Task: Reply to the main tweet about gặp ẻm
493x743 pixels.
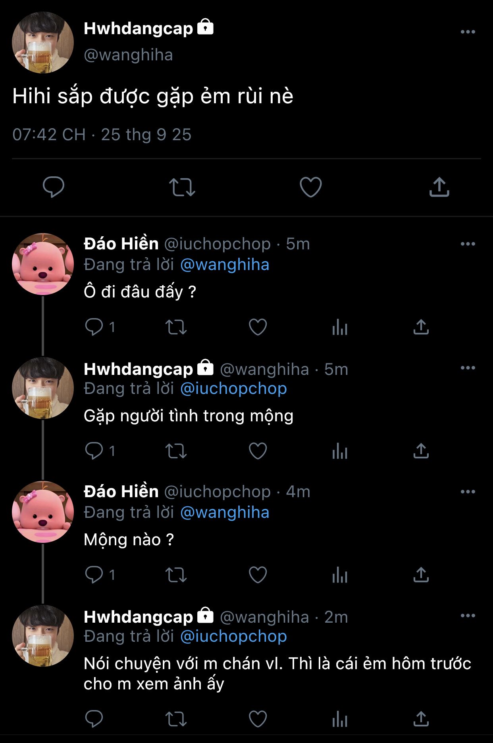Action: point(54,187)
